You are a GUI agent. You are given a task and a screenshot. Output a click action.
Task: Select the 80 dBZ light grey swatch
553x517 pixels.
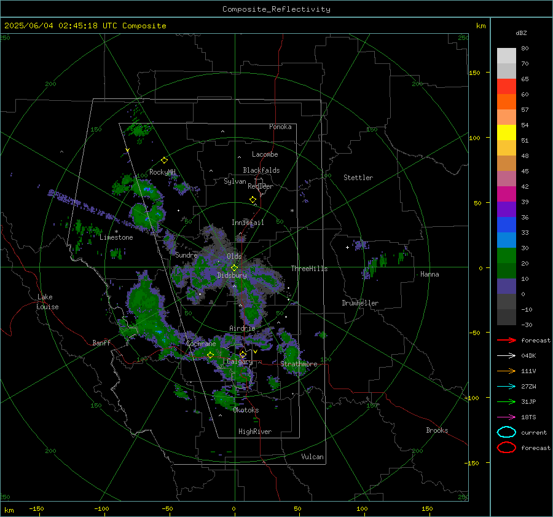click(x=506, y=55)
